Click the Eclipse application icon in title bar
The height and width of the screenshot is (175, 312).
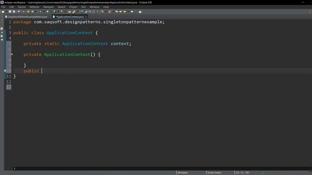click(x=2, y=2)
